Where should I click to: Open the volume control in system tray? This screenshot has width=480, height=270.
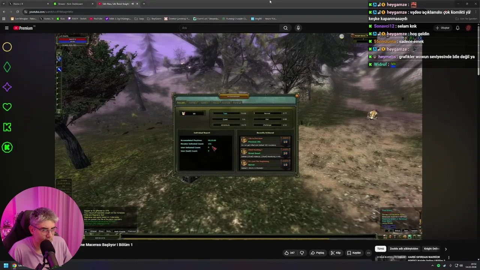coord(460,265)
